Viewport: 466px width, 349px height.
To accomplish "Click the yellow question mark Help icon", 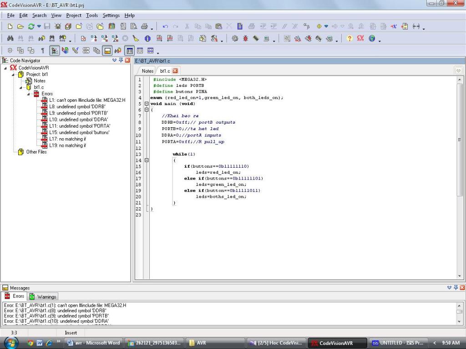I will click(x=349, y=39).
